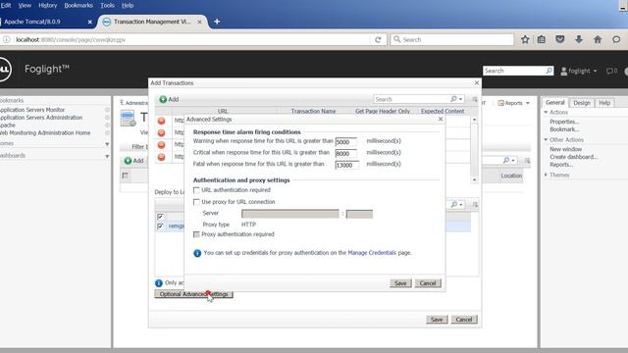Toggle header checkbox in background transactions table
Screen dimensions: 628x353
[x=126, y=176]
